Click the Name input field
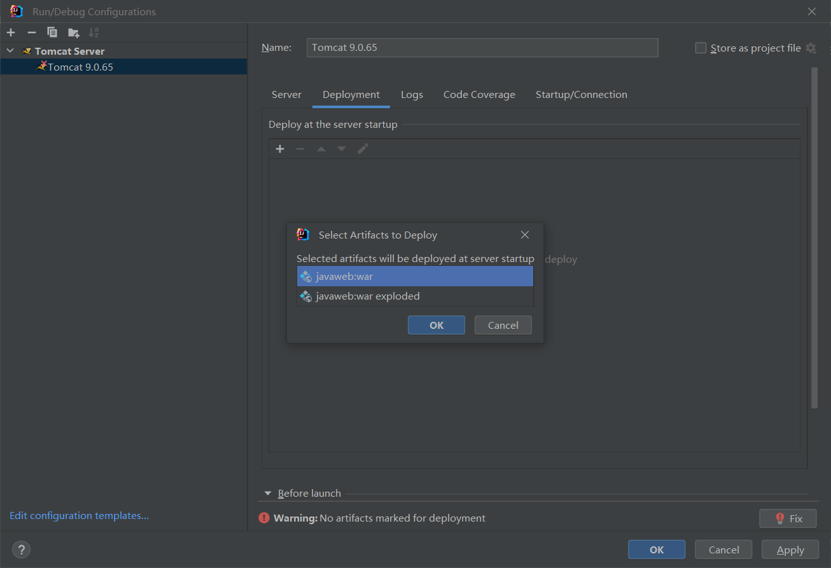The height and width of the screenshot is (568, 831). click(x=482, y=48)
